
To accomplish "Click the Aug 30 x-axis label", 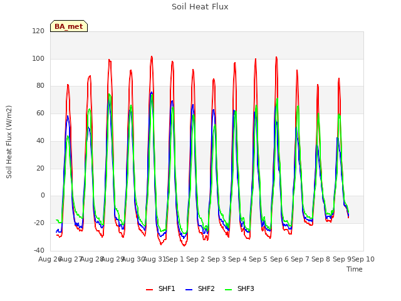I will (133, 259).
